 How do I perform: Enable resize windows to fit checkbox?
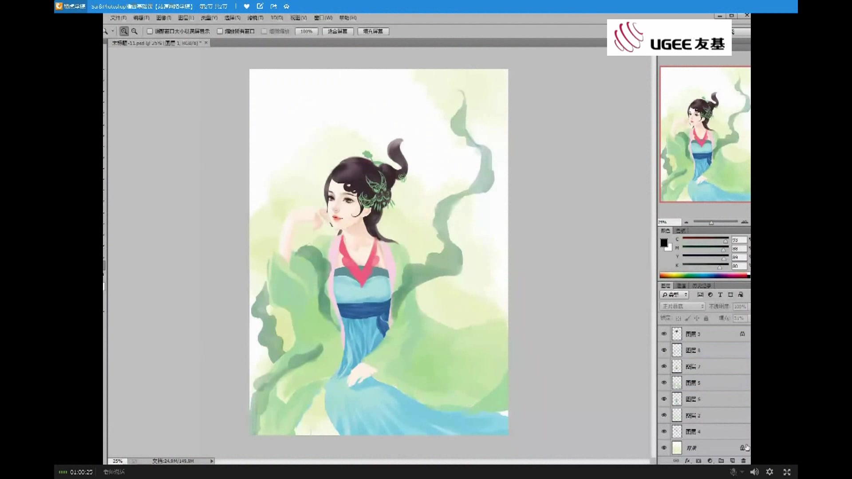(150, 31)
